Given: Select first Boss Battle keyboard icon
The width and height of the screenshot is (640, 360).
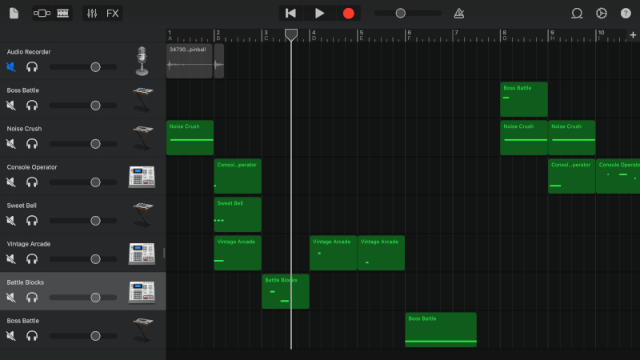Looking at the screenshot, I should [142, 99].
